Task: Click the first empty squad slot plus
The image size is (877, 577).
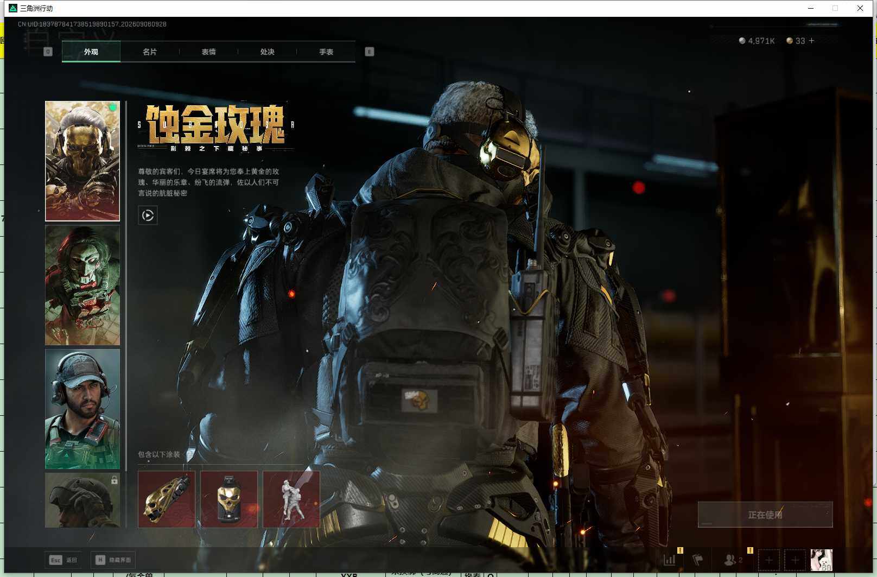Action: pyautogui.click(x=768, y=560)
